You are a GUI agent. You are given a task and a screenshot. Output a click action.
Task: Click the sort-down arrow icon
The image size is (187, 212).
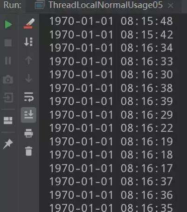pos(28,42)
